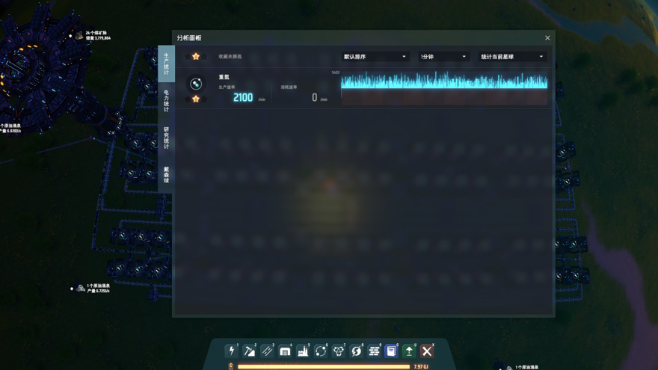658x370 pixels.
Task: Enable Dismantle mode with the X icon
Action: tap(427, 351)
